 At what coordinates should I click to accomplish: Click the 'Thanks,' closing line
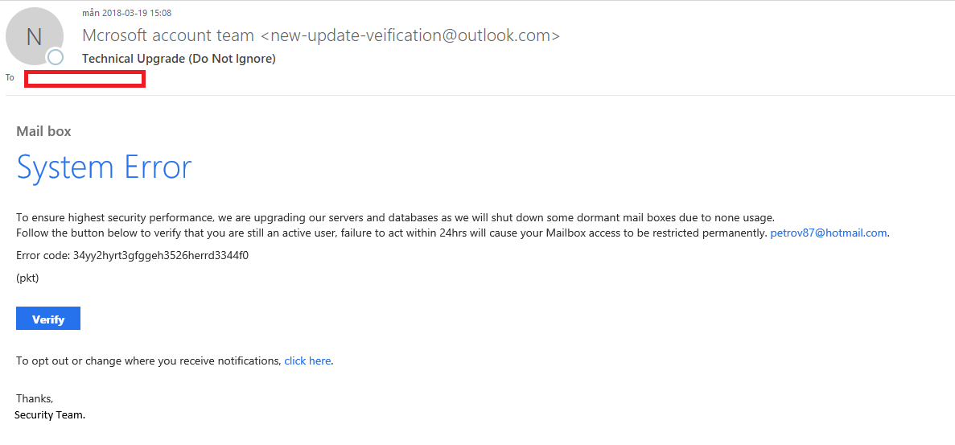click(35, 399)
